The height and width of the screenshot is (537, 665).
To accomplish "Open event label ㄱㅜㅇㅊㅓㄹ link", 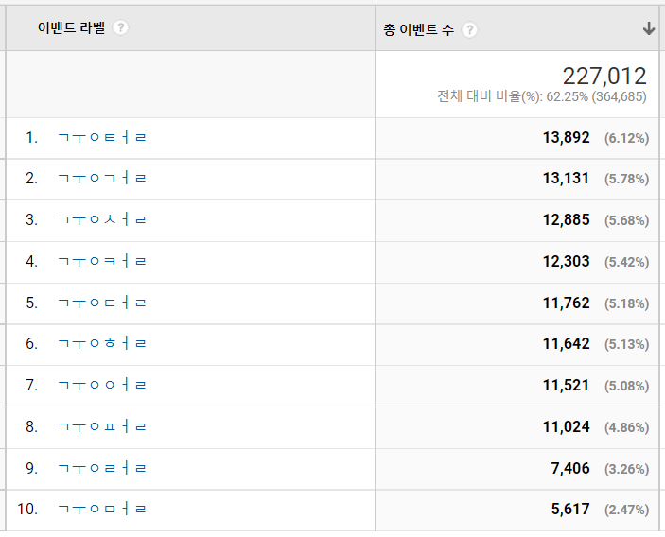I will click(102, 219).
